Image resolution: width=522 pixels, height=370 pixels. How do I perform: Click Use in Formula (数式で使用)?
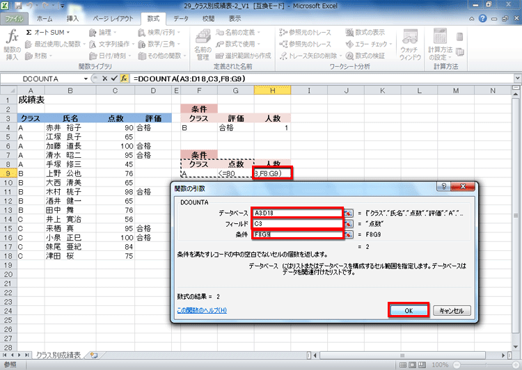click(x=238, y=44)
